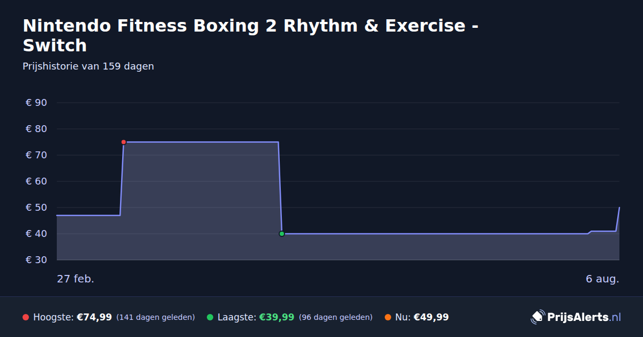Click the 96 dagen geleden text

pyautogui.click(x=335, y=317)
